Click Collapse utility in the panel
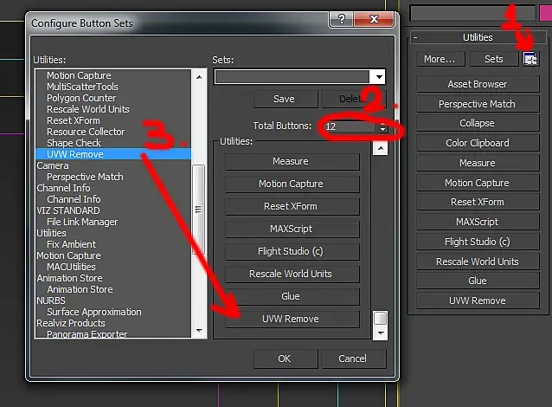Viewport: 552px width, 407px height. click(478, 123)
